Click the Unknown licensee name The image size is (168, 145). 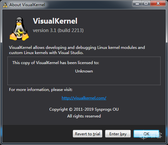(x=84, y=71)
